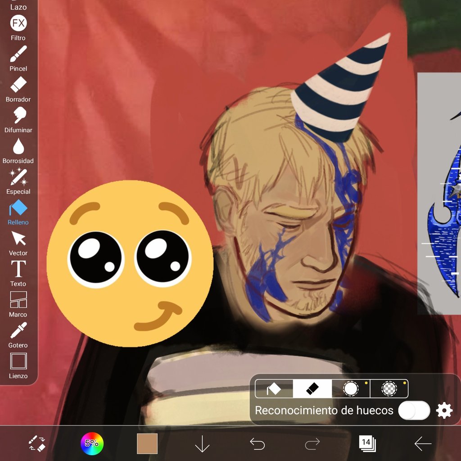This screenshot has width=461, height=461.
Task: Toggle Reconocimiento de huecos switch
Action: [414, 411]
